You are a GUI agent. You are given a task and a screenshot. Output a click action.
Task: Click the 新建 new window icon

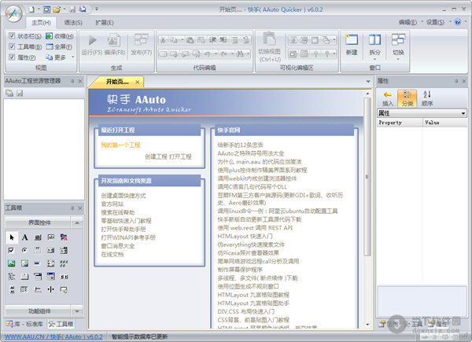352,40
